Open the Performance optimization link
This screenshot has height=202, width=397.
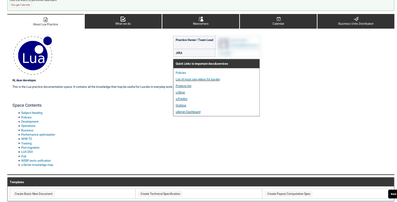point(38,135)
